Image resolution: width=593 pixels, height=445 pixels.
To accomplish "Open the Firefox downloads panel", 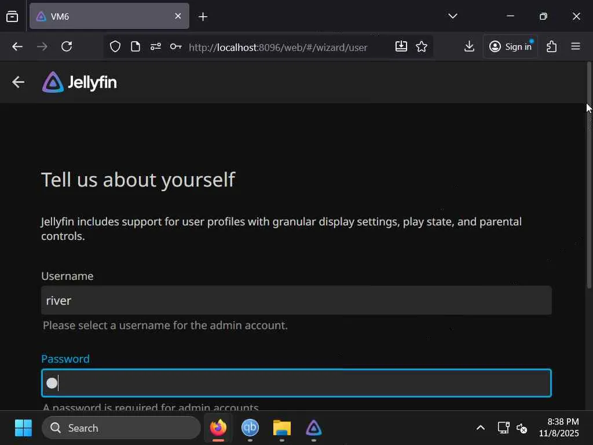I will pyautogui.click(x=469, y=46).
